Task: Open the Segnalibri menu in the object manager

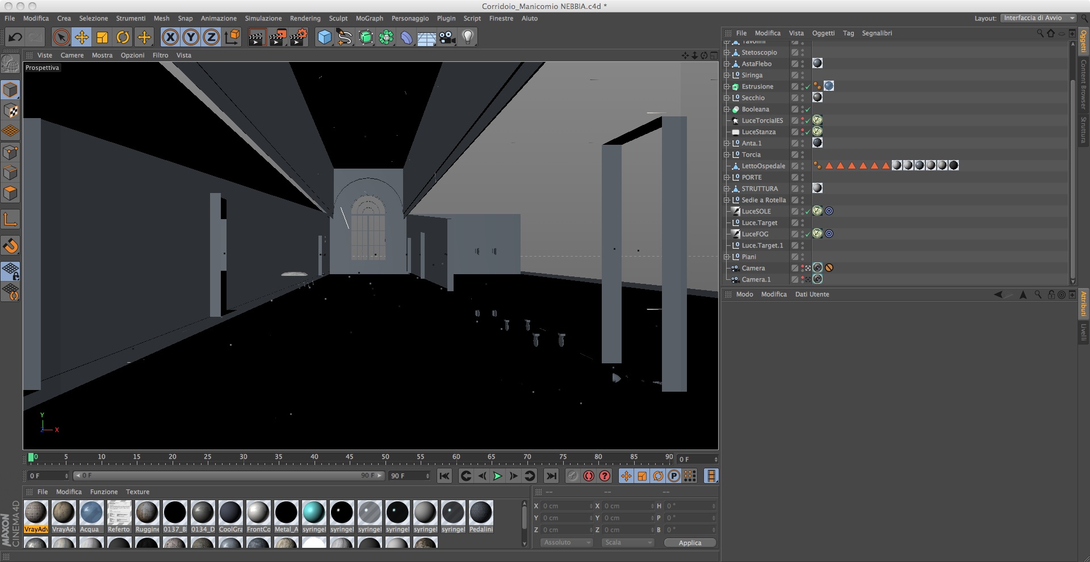Action: [877, 33]
